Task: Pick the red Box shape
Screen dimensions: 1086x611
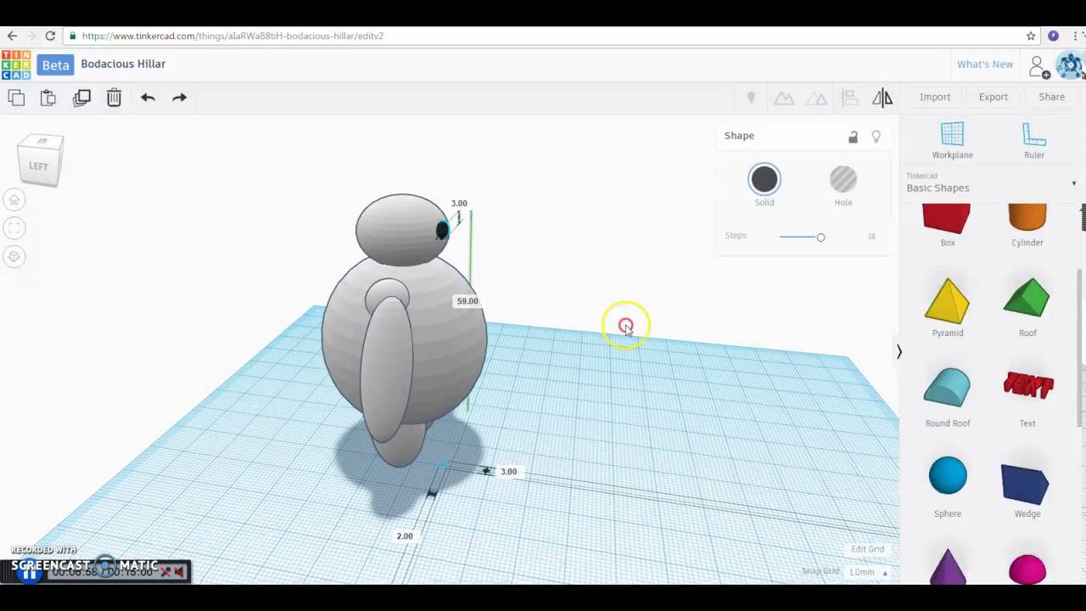Action: point(948,221)
